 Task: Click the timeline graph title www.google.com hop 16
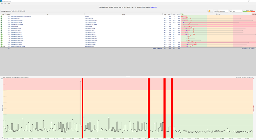[16, 78]
